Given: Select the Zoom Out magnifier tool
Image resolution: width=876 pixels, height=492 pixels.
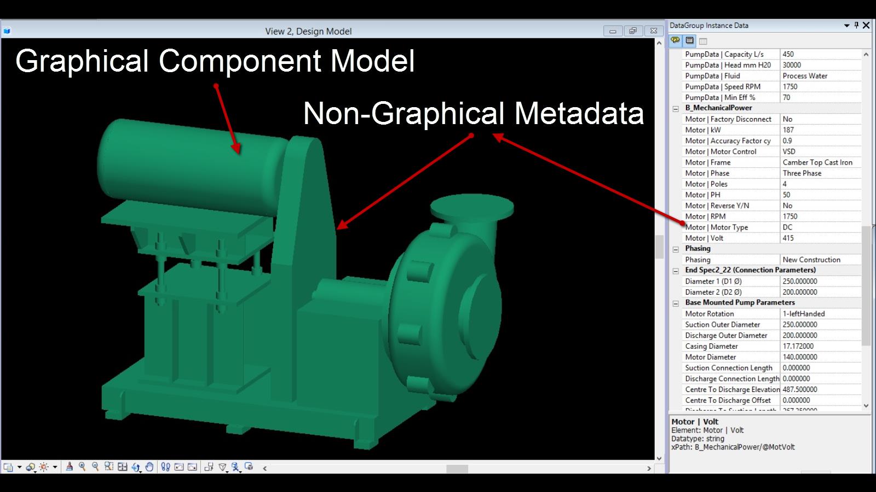Looking at the screenshot, I should (x=95, y=467).
